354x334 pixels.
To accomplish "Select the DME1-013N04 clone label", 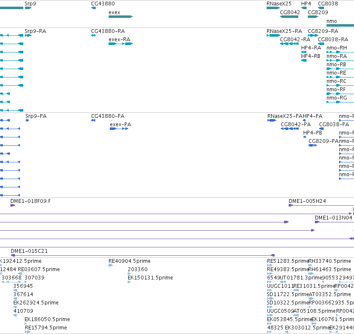I will [334, 218].
